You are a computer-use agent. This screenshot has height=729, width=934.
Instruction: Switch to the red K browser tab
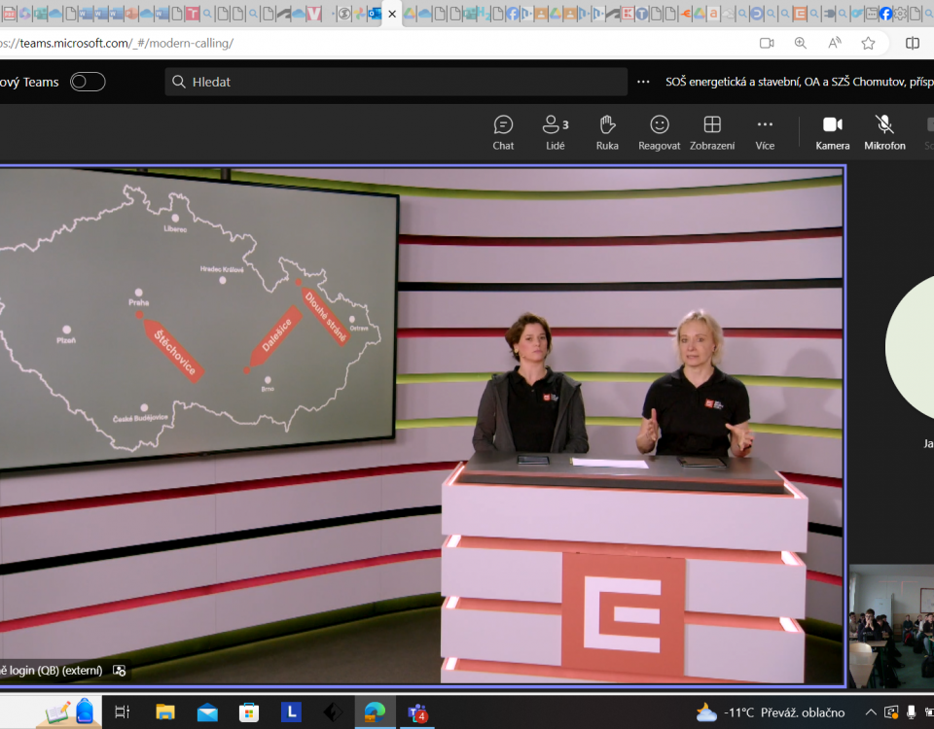click(x=628, y=13)
